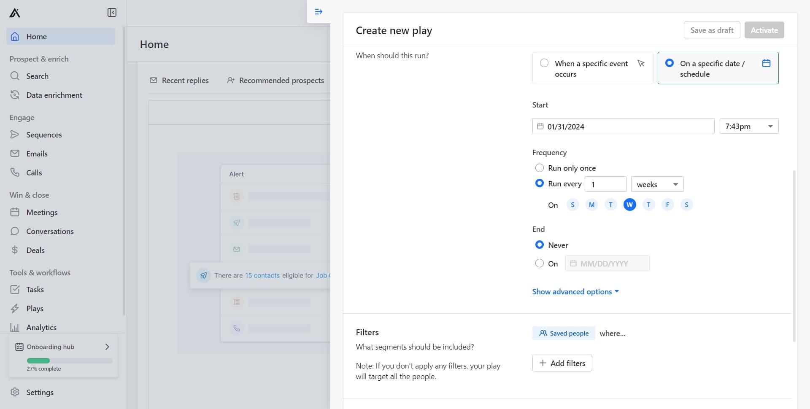Expand 'Show advanced options'

[575, 291]
